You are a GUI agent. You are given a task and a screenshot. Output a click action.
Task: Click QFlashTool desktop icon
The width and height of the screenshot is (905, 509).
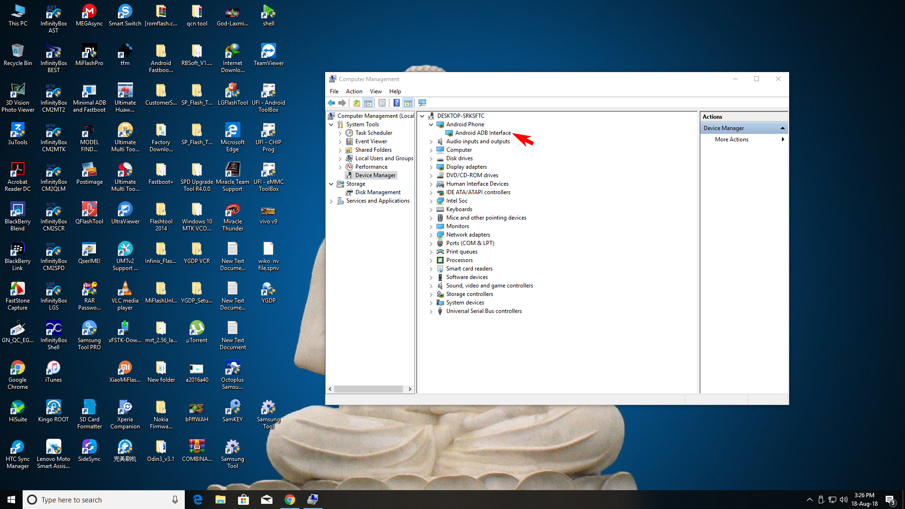point(89,213)
